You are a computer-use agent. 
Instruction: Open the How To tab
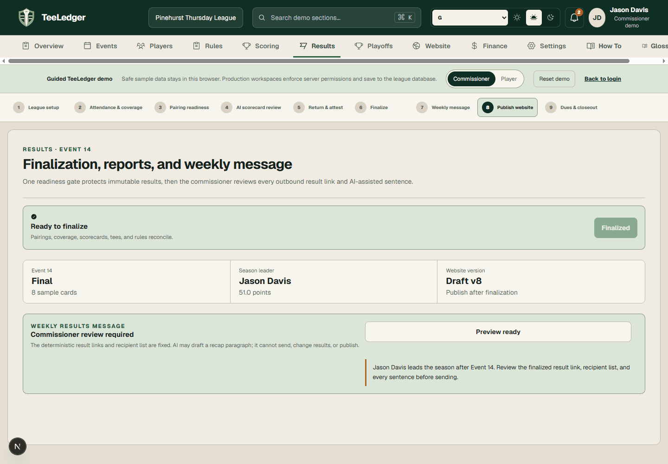tap(604, 46)
